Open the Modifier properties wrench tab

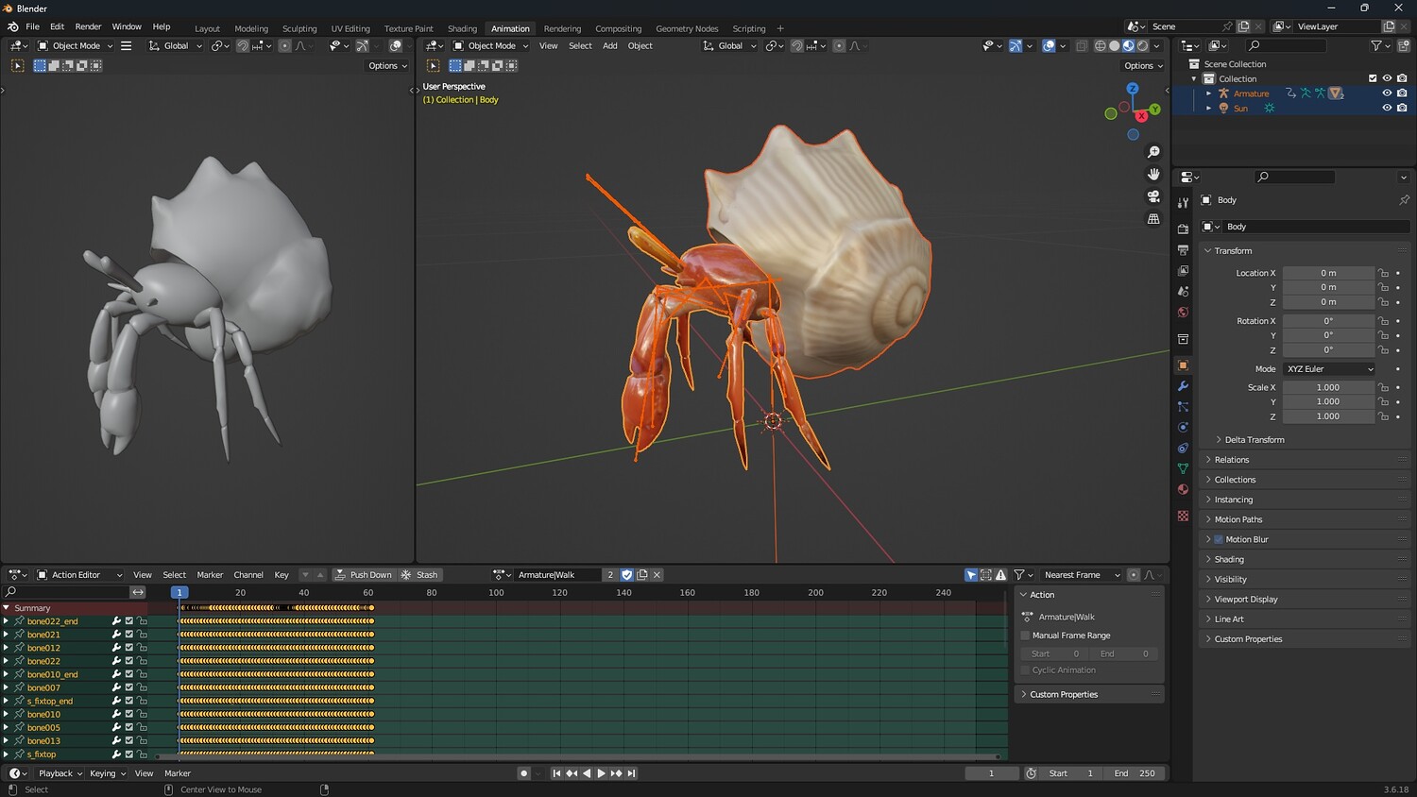pyautogui.click(x=1183, y=386)
